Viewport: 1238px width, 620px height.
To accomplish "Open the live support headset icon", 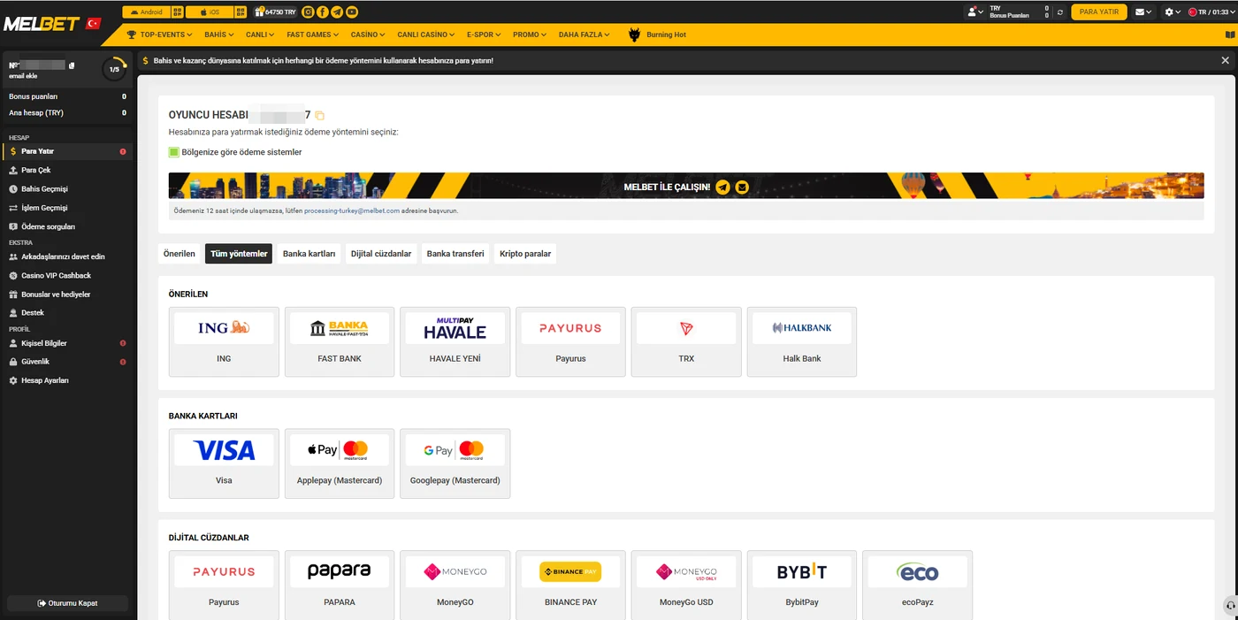I will click(x=1230, y=606).
